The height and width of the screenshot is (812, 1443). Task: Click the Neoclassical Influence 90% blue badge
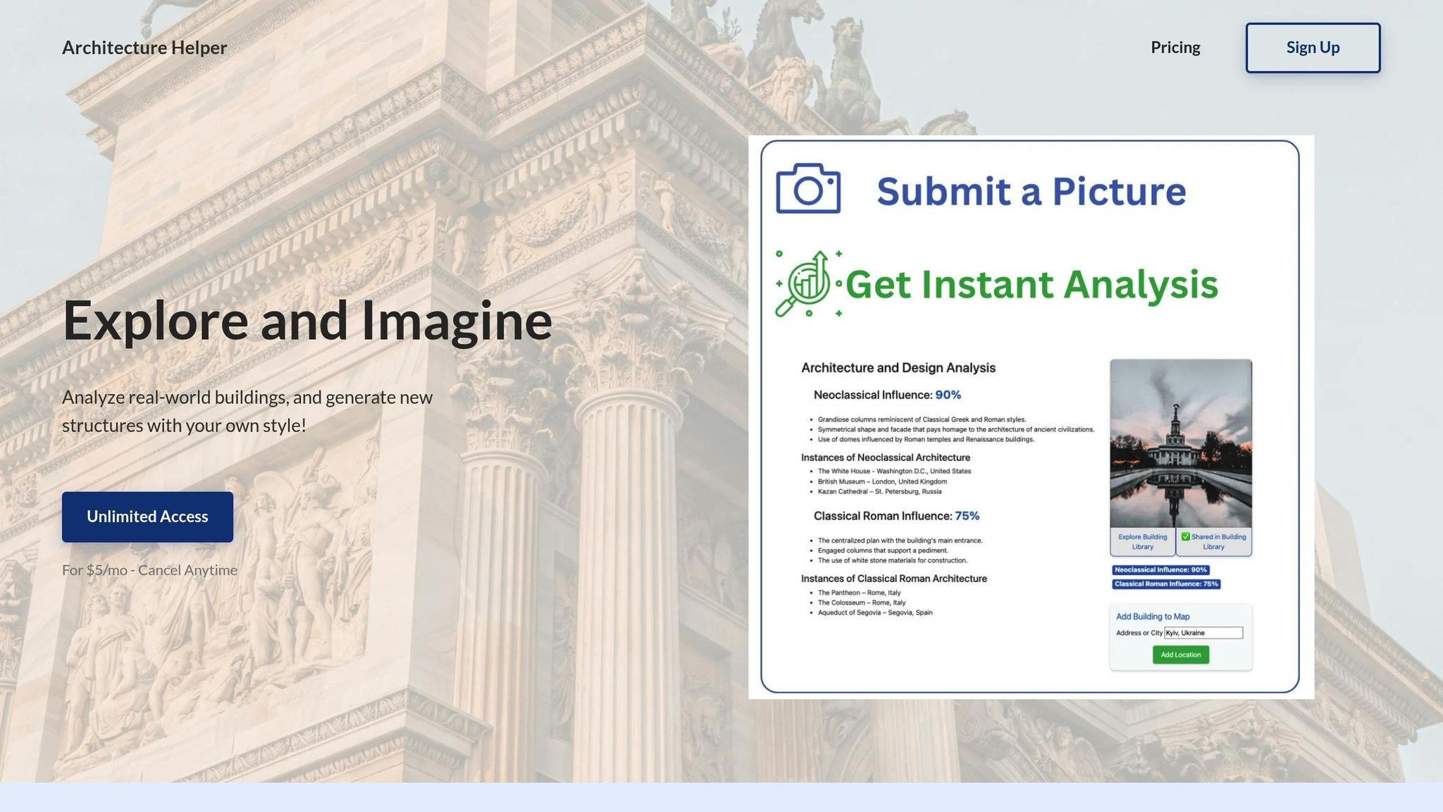pyautogui.click(x=1160, y=570)
